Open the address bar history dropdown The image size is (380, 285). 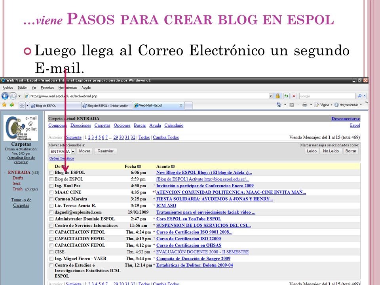click(270, 96)
